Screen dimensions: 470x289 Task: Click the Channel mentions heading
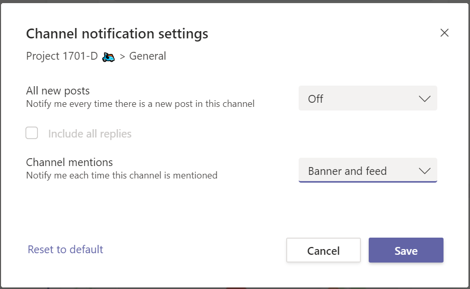tap(69, 162)
